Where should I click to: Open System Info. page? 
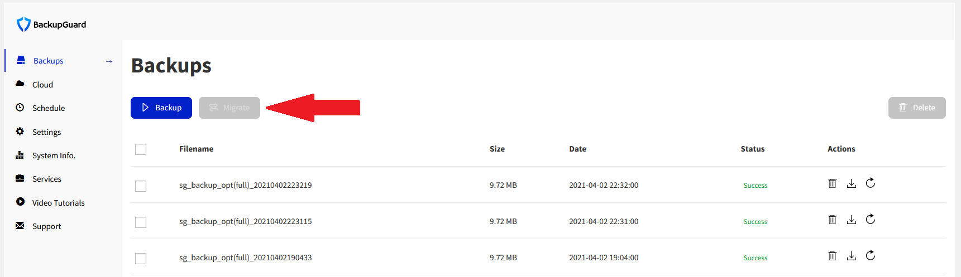[x=54, y=155]
